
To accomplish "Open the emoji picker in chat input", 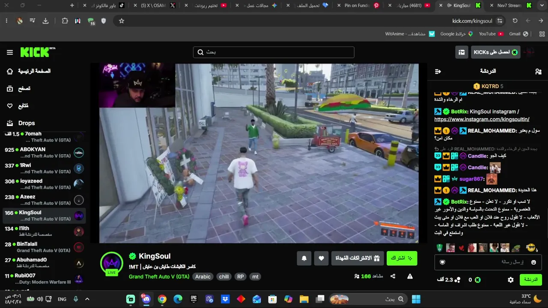I will pos(533,262).
